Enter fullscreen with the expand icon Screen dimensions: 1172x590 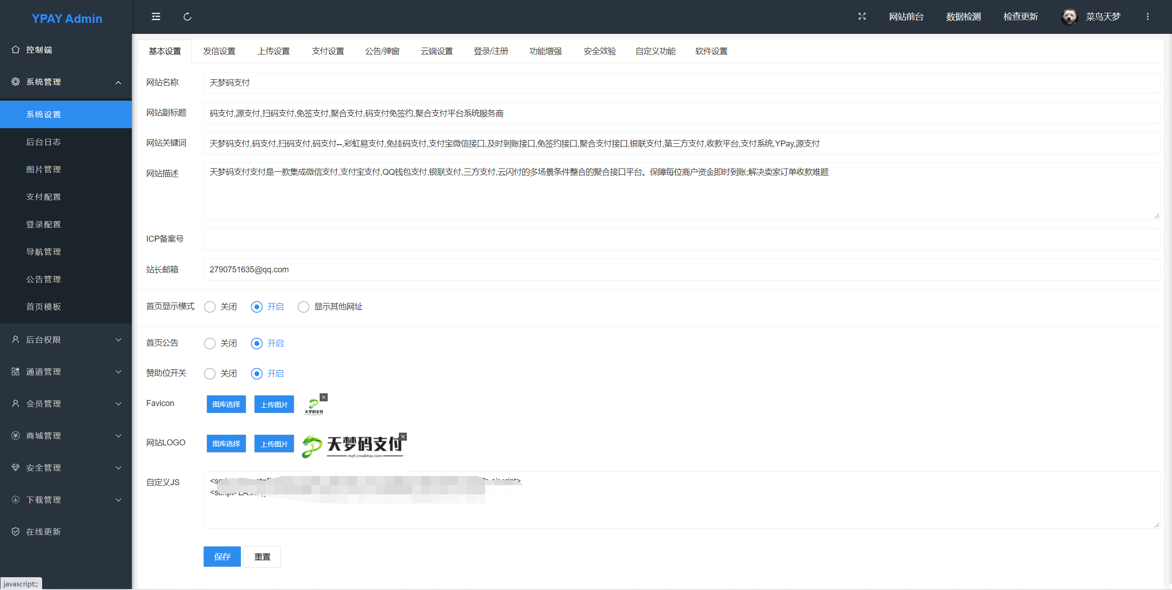862,16
